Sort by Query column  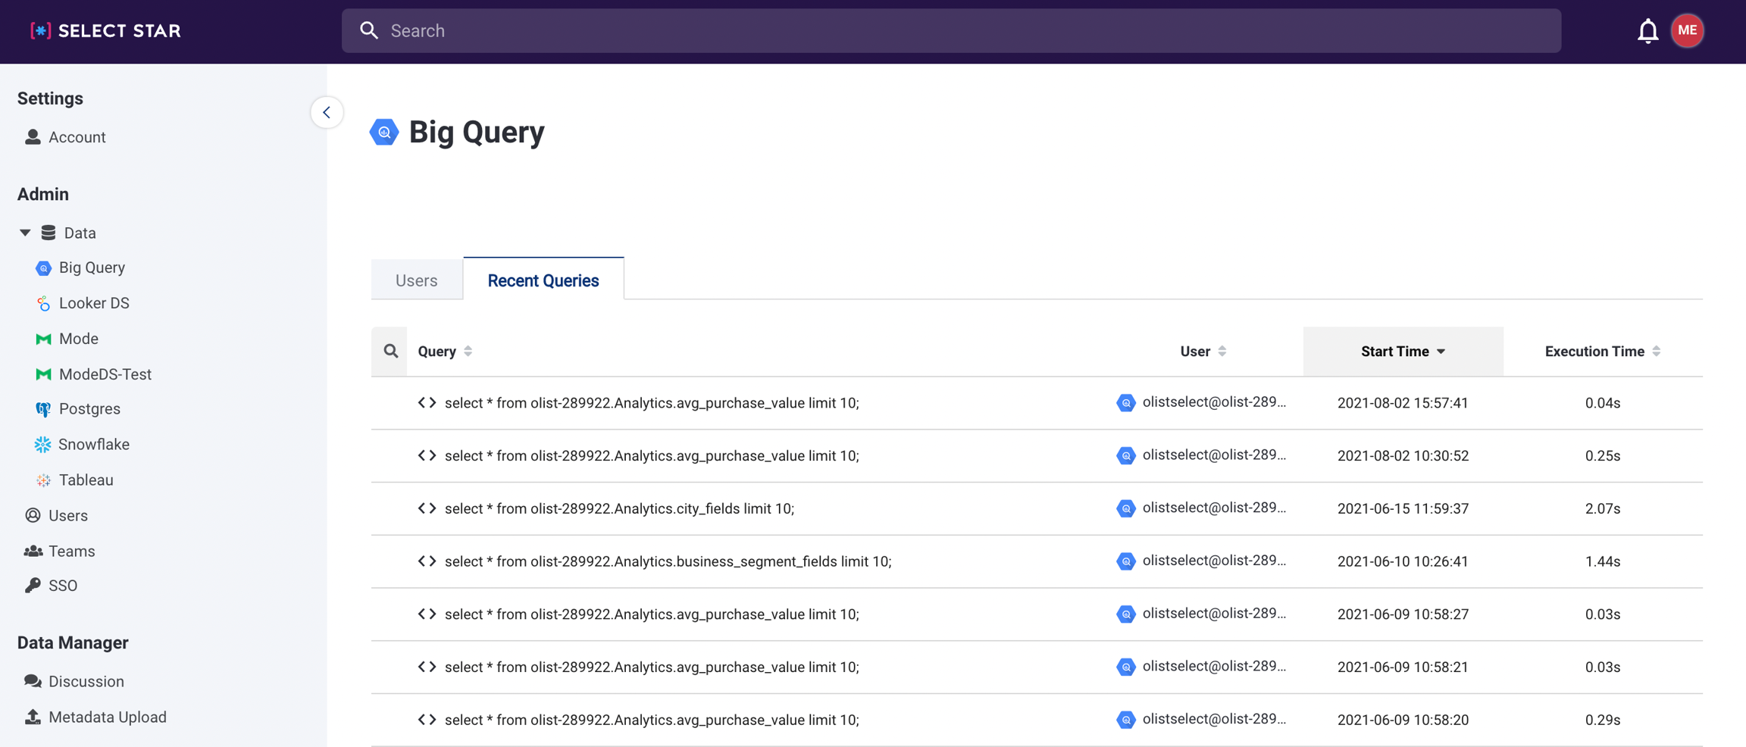tap(445, 352)
